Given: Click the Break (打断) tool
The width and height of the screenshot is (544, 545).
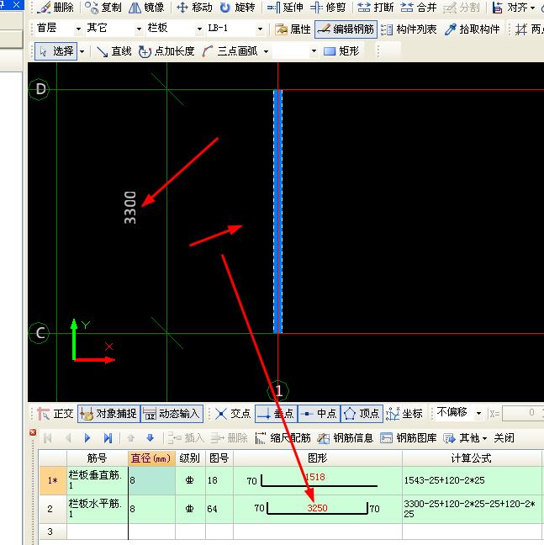Looking at the screenshot, I should pyautogui.click(x=376, y=8).
